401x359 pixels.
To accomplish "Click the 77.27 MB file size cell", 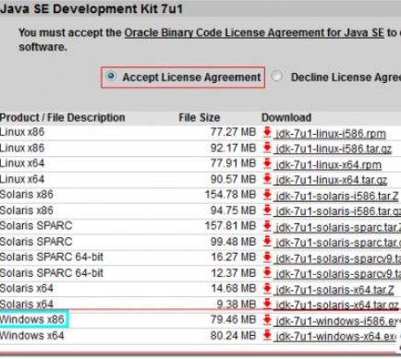I will point(233,132).
